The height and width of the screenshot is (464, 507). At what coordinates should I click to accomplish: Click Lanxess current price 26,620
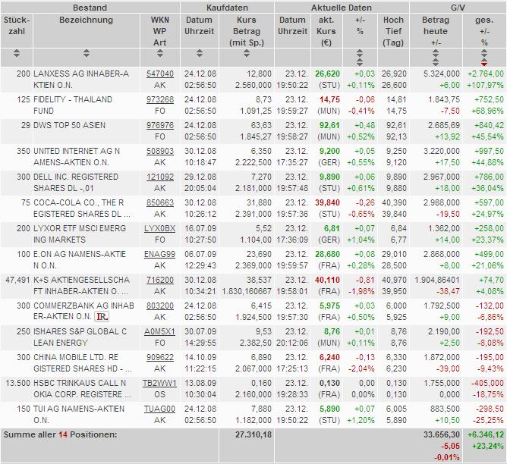pos(327,74)
